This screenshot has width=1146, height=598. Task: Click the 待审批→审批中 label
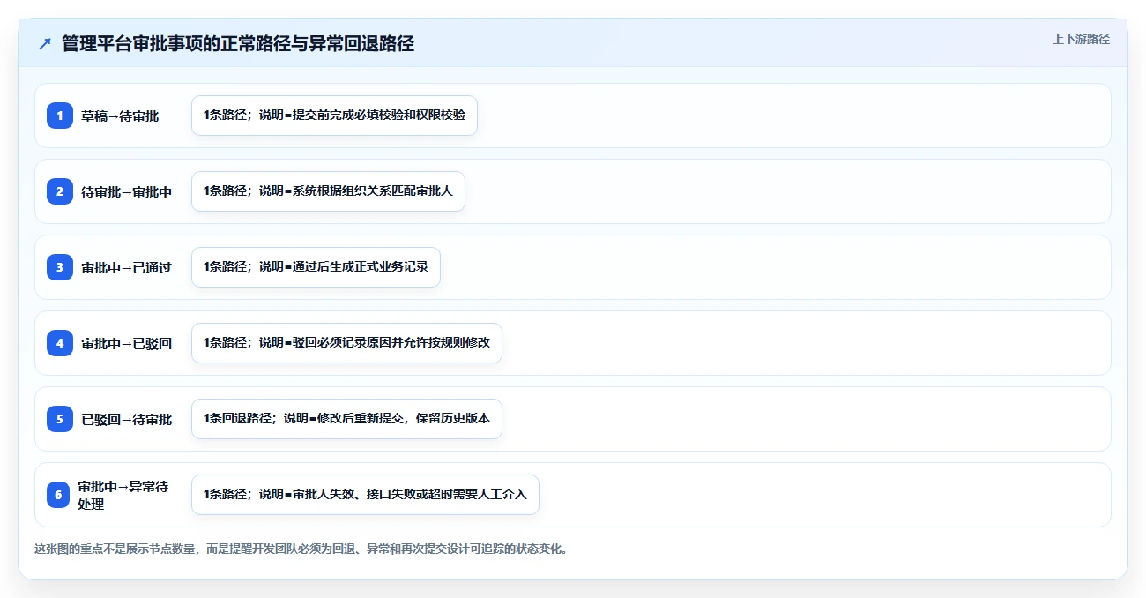click(x=127, y=191)
